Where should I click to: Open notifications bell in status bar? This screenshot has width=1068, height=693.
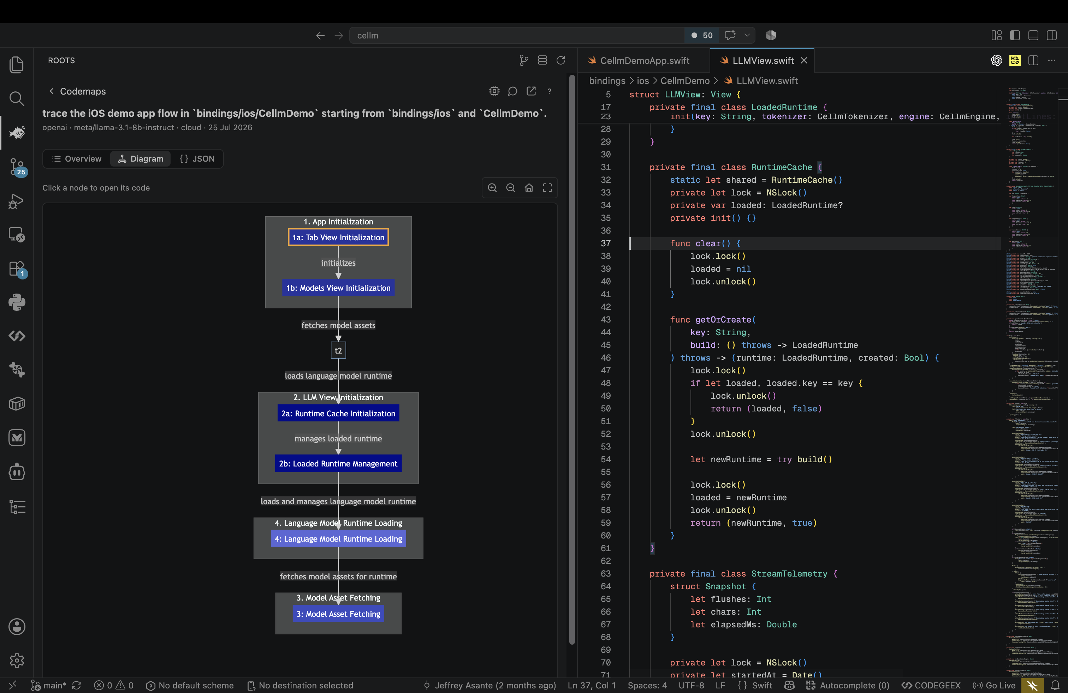pyautogui.click(x=1055, y=685)
